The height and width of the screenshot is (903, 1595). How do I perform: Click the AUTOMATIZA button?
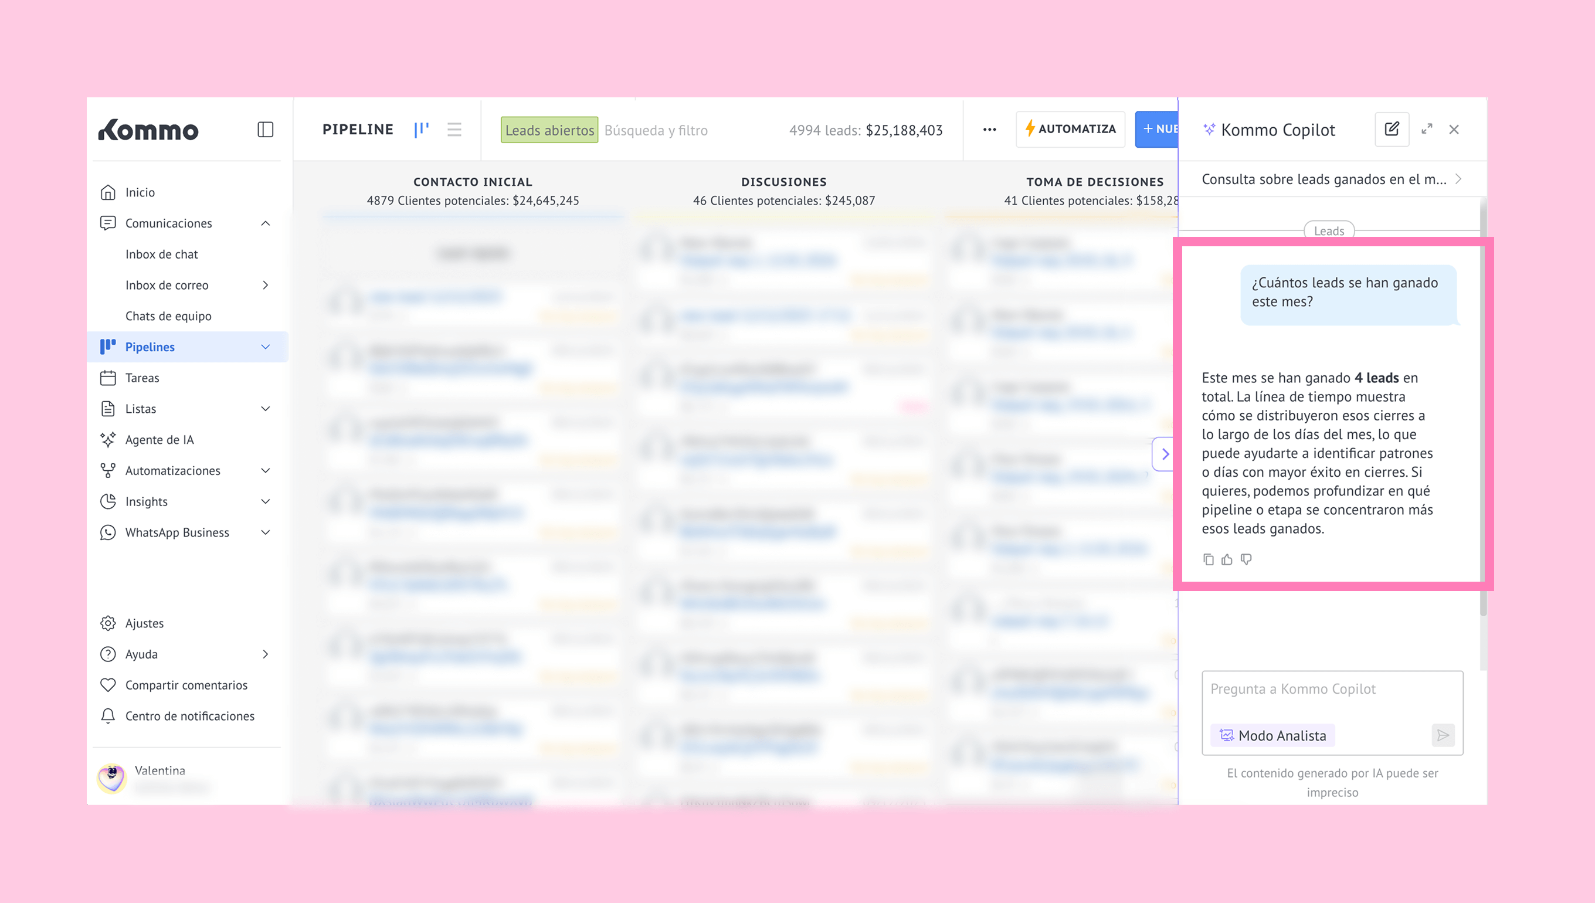tap(1070, 129)
